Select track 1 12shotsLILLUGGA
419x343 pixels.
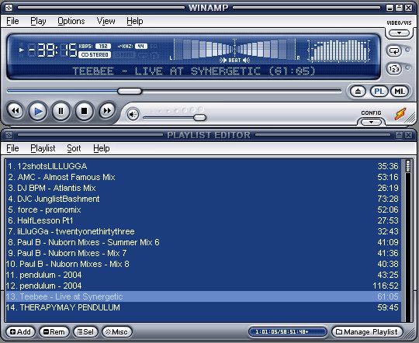click(x=203, y=166)
